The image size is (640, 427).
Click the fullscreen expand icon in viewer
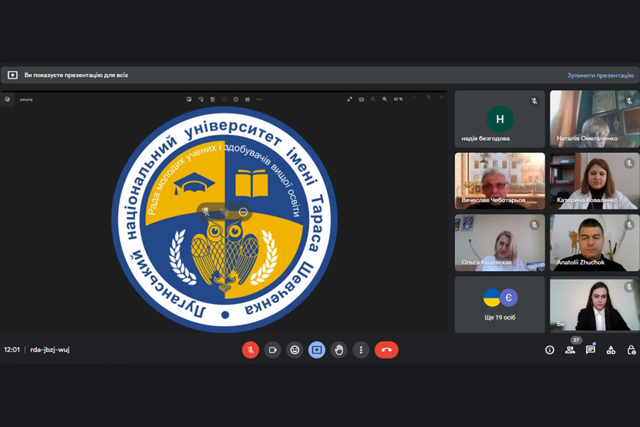click(350, 100)
